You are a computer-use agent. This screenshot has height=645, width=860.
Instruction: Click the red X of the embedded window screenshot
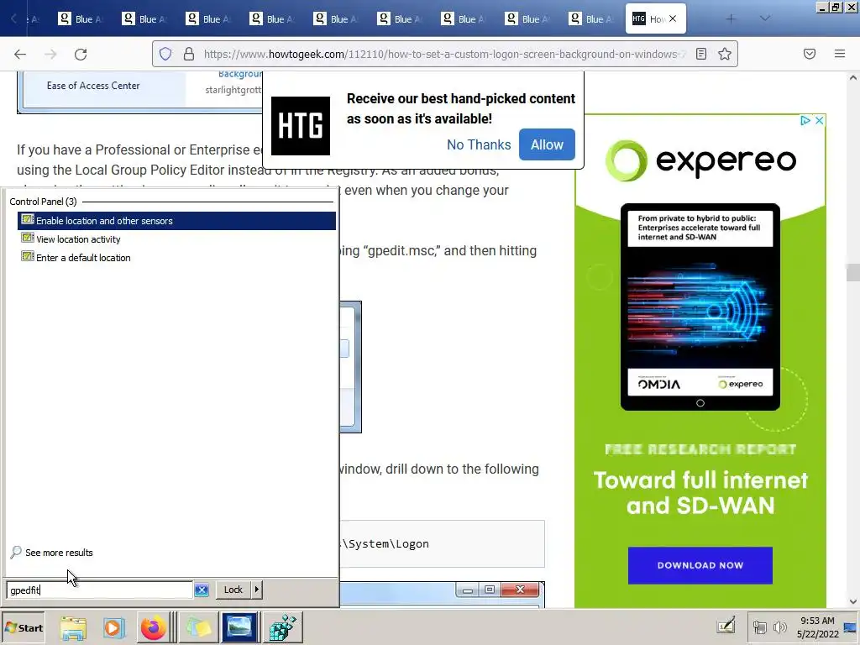[520, 590]
